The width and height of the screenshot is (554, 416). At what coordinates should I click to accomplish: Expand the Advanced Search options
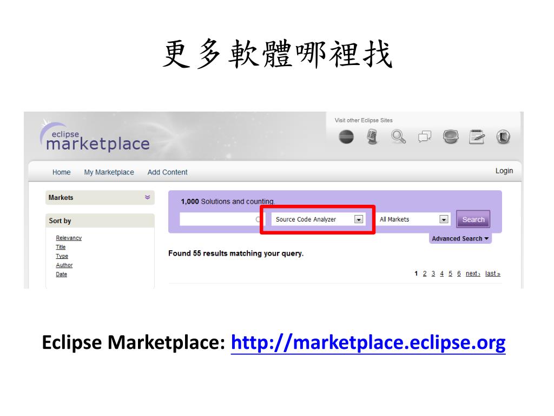click(460, 239)
